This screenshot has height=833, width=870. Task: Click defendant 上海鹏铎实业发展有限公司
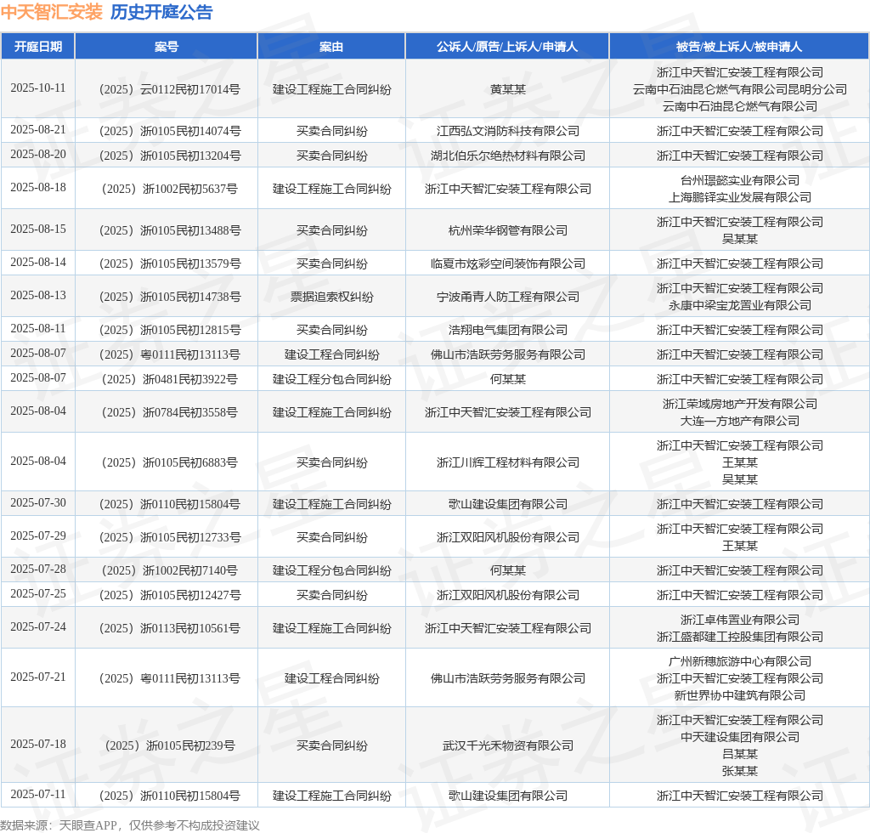740,197
